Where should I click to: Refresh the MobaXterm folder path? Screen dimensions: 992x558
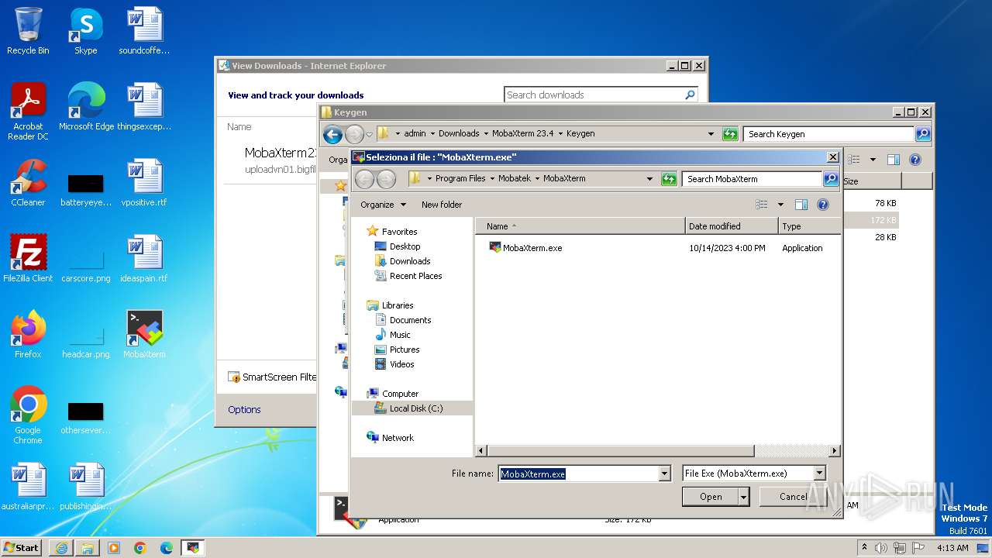click(669, 179)
